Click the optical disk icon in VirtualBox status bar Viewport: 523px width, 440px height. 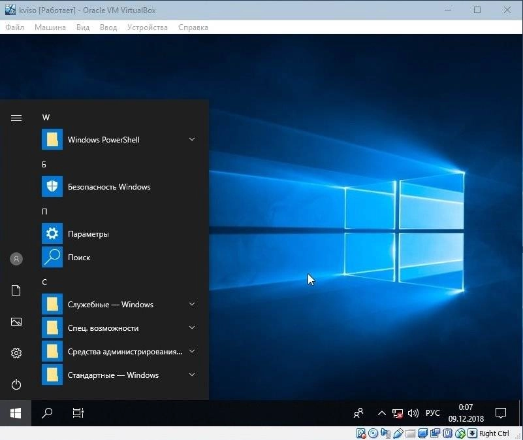(373, 433)
